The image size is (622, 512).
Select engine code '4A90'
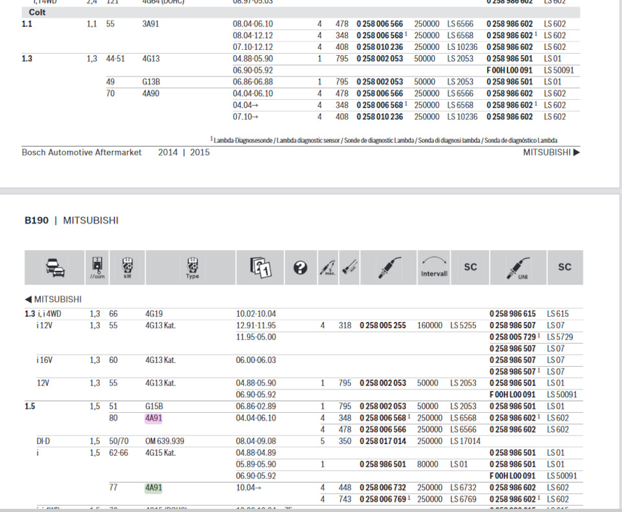pyautogui.click(x=151, y=94)
